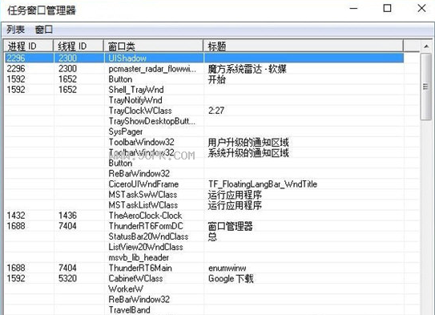Sort by the 线程 ID column header
This screenshot has height=315, width=435.
[x=79, y=46]
